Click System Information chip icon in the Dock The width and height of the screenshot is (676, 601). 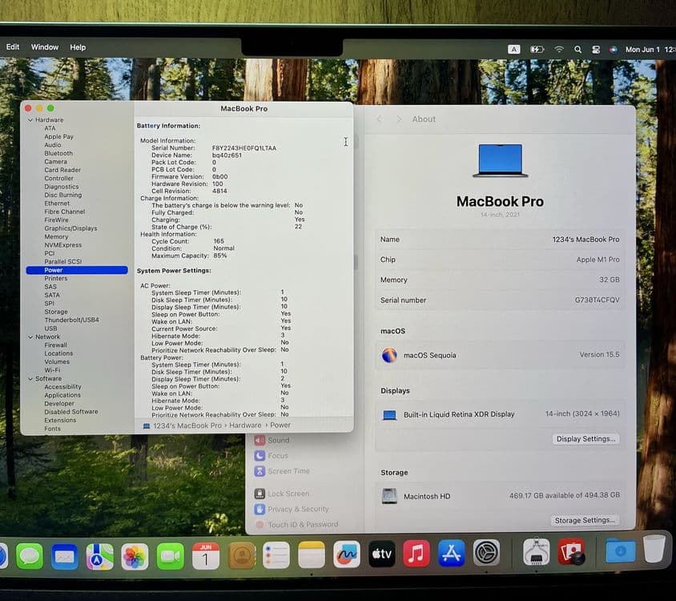pos(536,551)
